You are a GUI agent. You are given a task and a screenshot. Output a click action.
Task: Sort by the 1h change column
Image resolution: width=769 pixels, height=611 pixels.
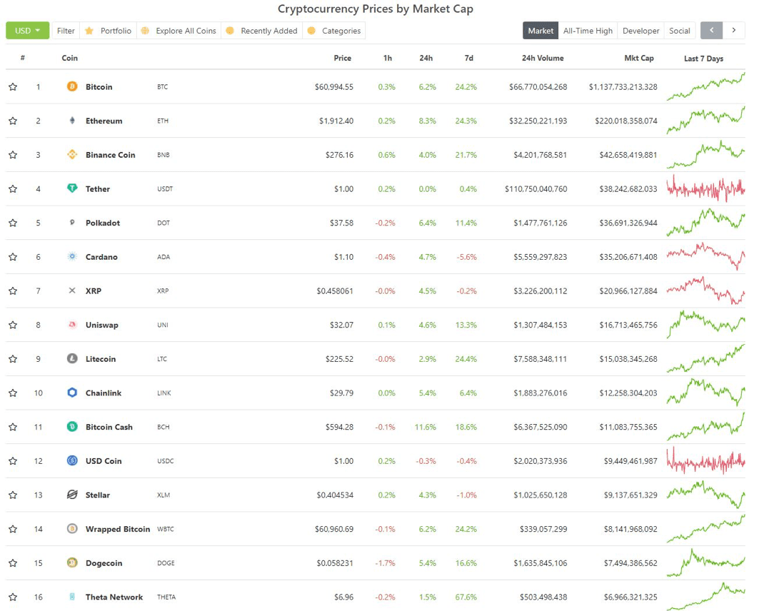click(x=388, y=58)
